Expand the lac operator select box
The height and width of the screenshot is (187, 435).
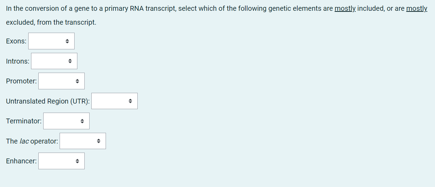83,141
